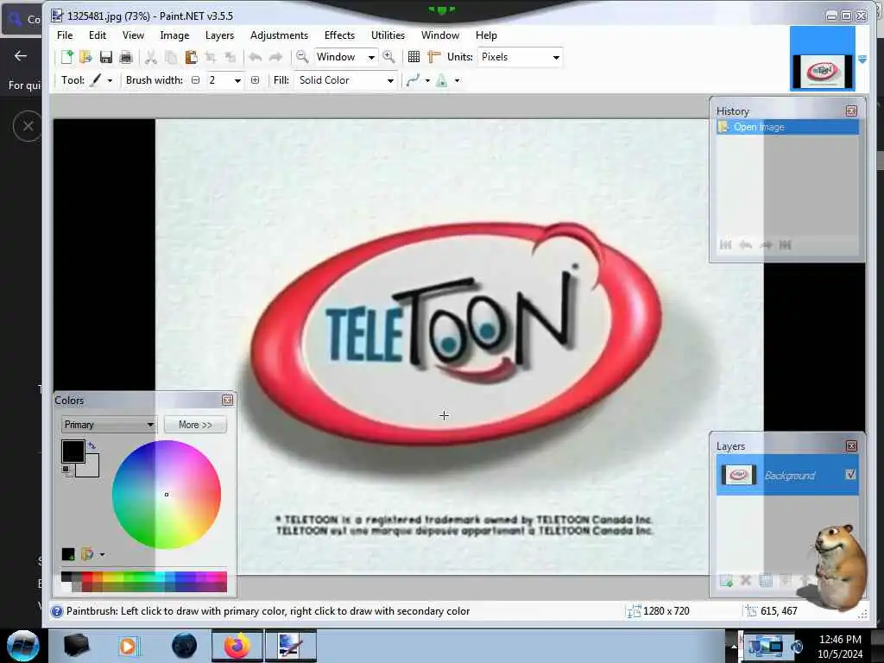Image resolution: width=884 pixels, height=663 pixels.
Task: Click the secondary white color swatch
Action: coord(92,469)
